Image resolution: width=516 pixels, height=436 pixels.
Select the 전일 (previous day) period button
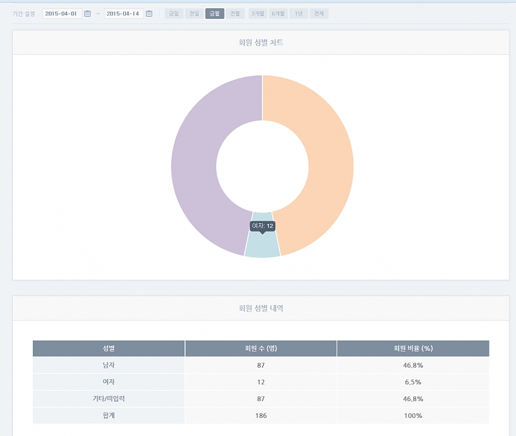(193, 14)
